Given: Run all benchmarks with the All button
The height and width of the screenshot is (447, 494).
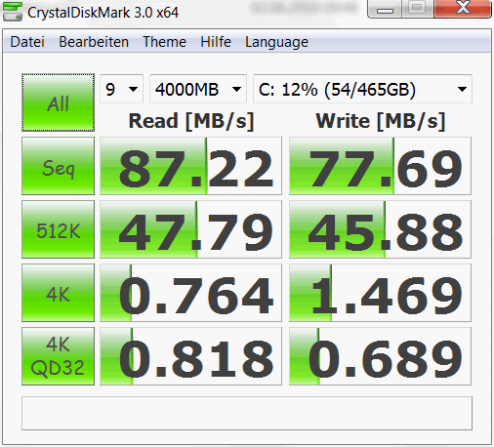Looking at the screenshot, I should [x=58, y=102].
